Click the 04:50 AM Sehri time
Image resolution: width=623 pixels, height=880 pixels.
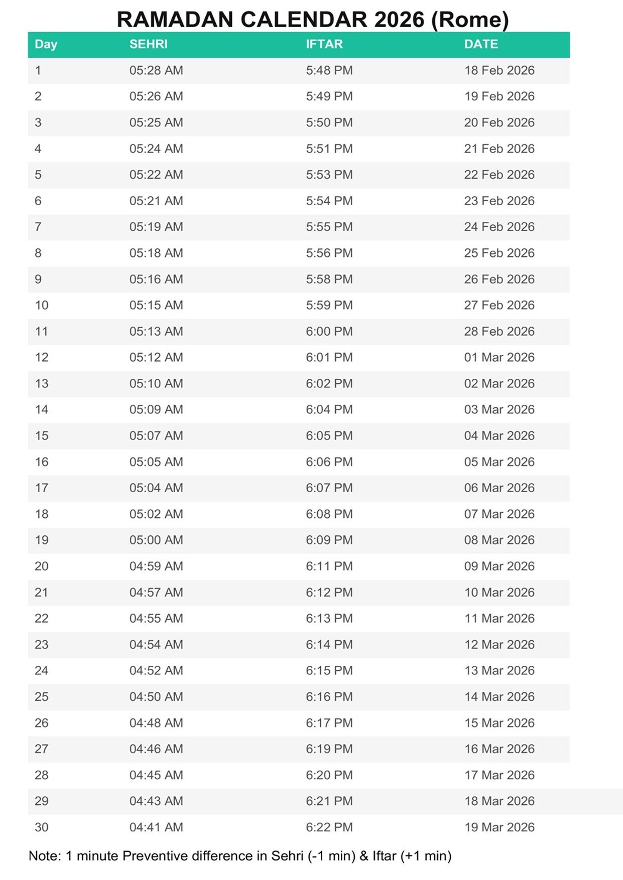coord(156,696)
